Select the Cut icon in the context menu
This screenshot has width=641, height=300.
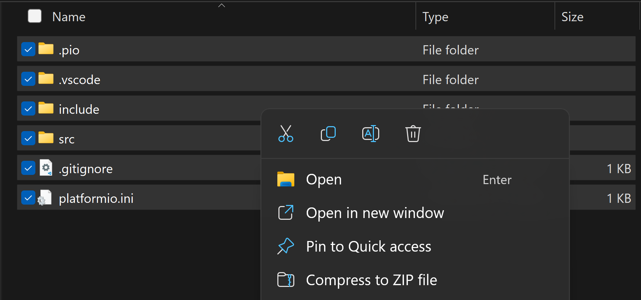coord(285,134)
